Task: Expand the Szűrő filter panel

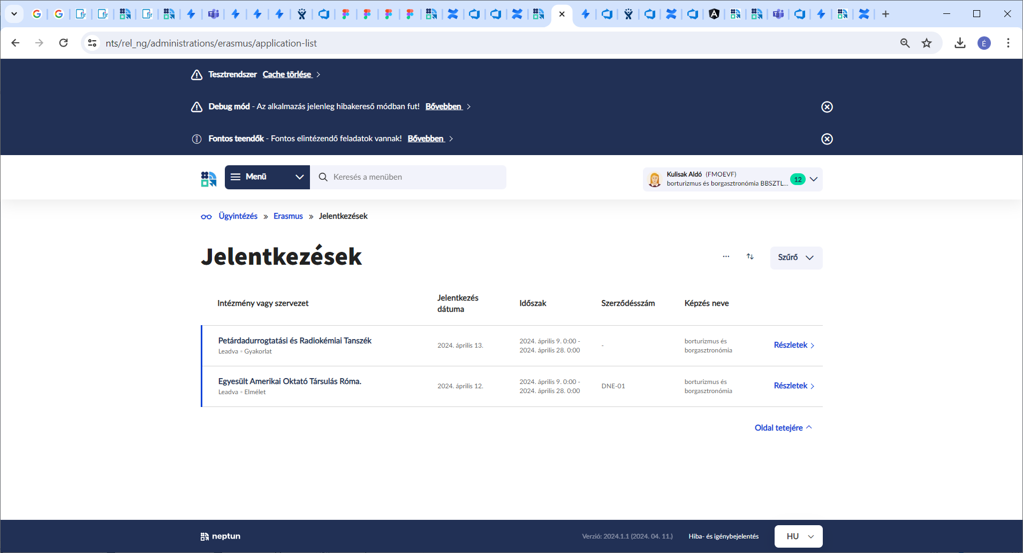Action: pos(795,258)
